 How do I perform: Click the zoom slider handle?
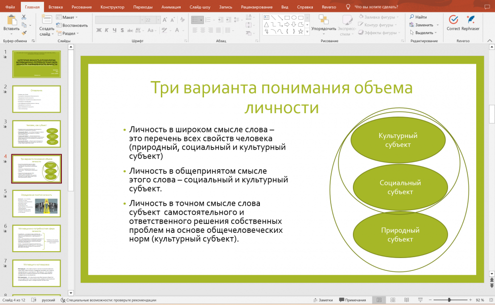pos(449,300)
